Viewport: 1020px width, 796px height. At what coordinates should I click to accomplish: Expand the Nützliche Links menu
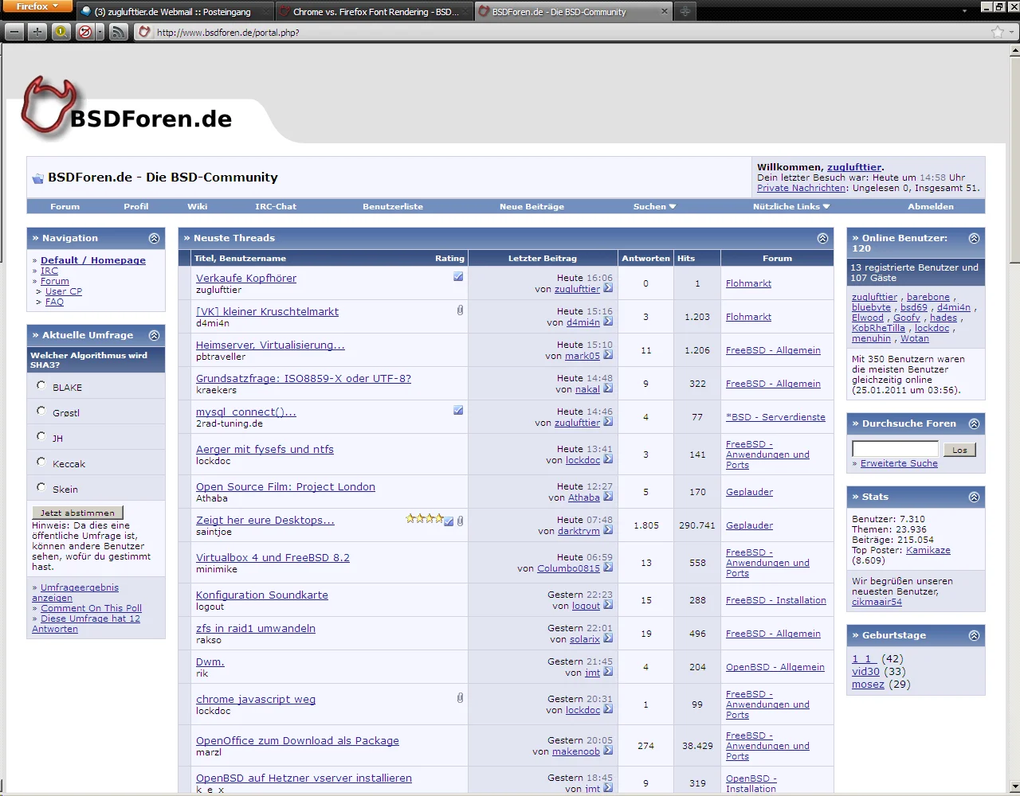click(x=790, y=206)
